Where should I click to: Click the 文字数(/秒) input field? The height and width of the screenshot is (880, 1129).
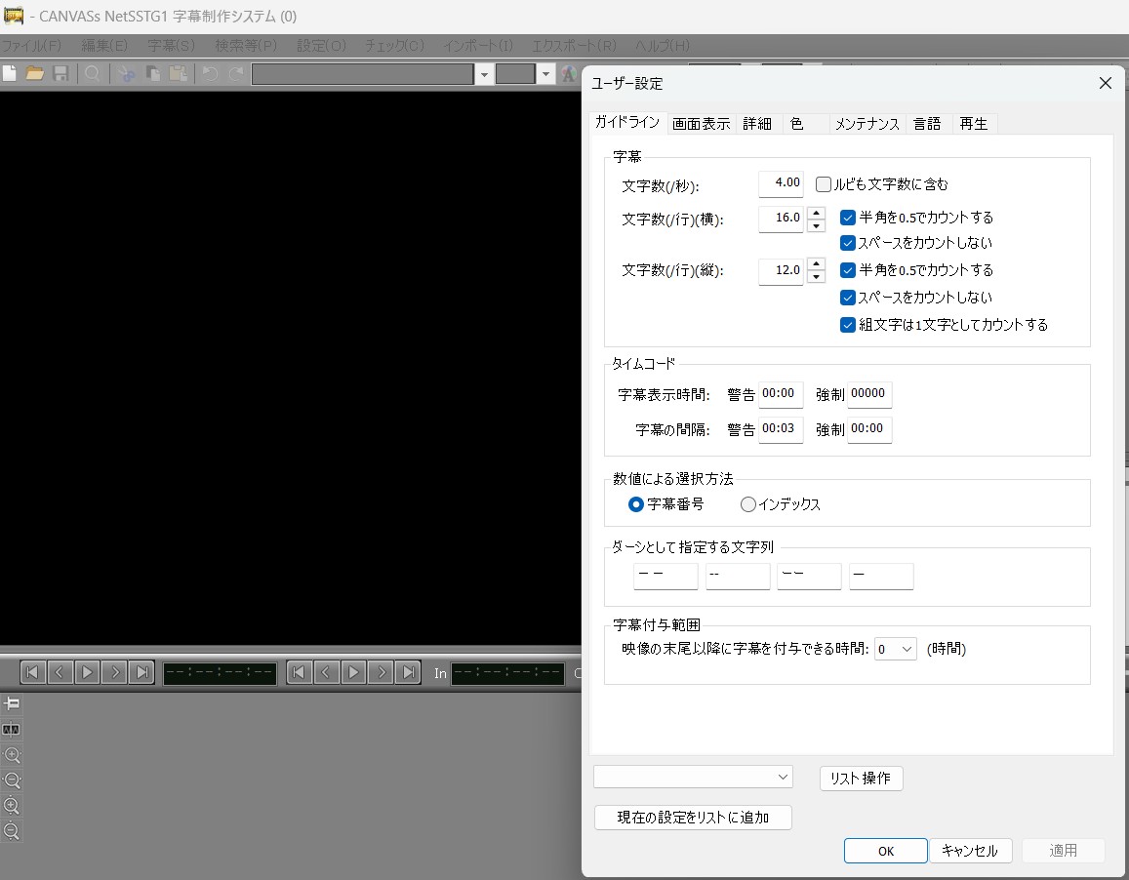click(x=781, y=183)
